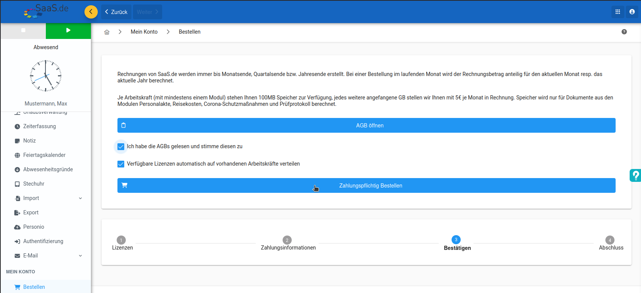The image size is (641, 293).
Task: Open the apps grid menu
Action: (x=618, y=12)
